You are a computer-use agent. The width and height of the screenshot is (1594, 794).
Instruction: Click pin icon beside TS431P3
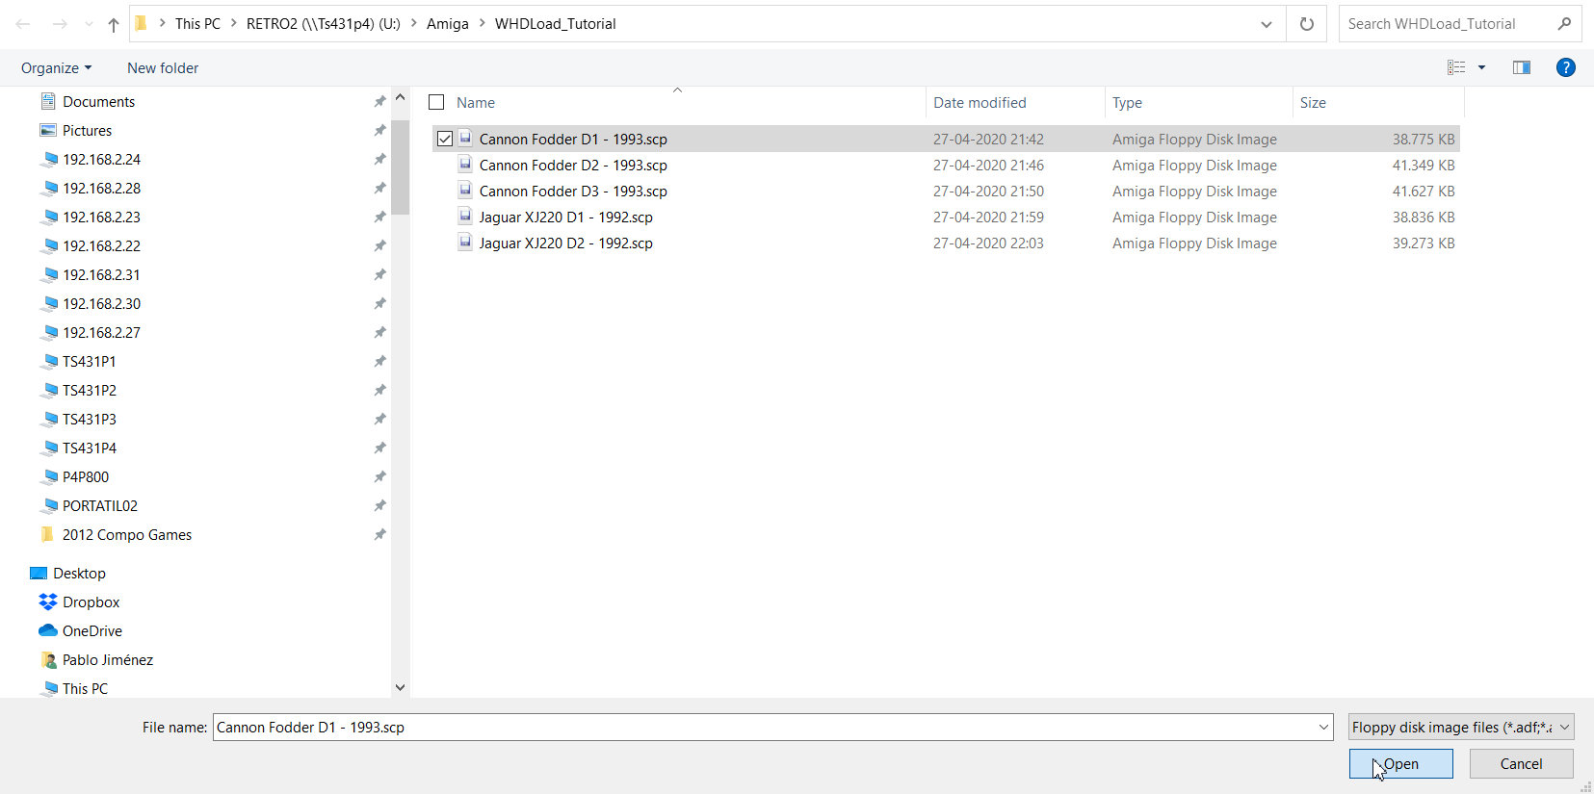(x=379, y=419)
